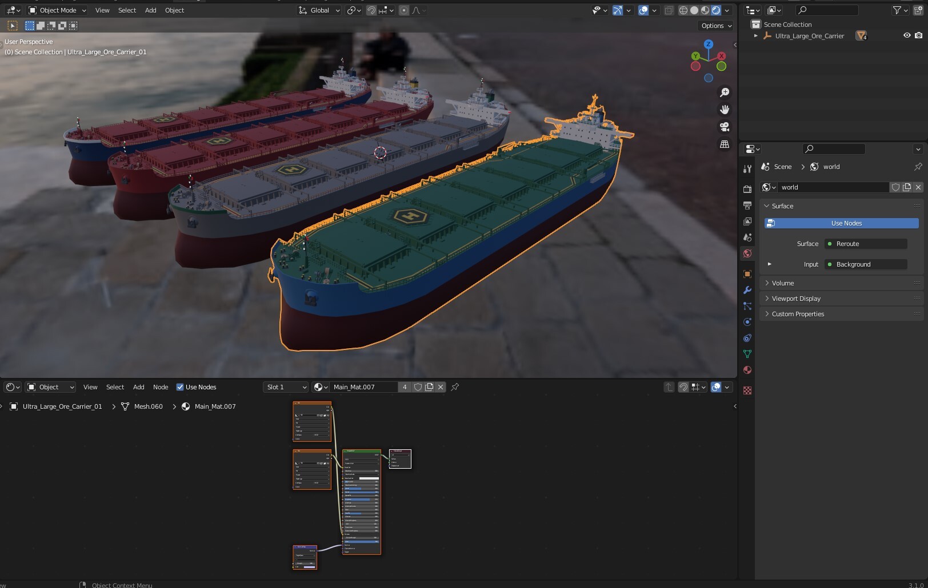
Task: Open the Node menu in the shader editor
Action: tap(160, 387)
